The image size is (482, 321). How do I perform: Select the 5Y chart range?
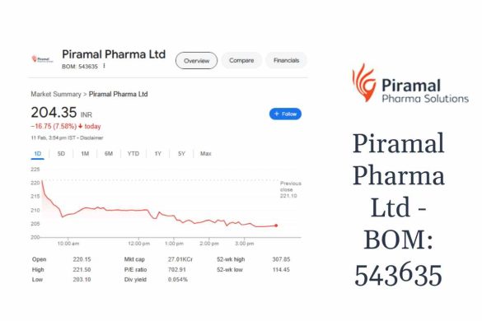pos(181,154)
